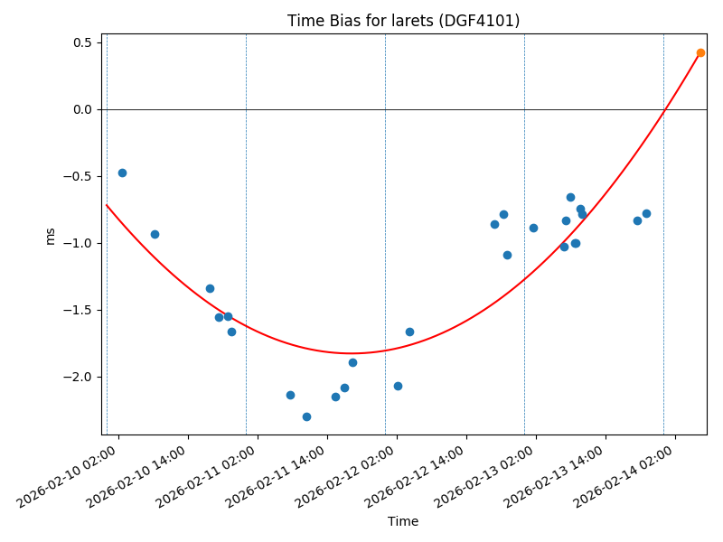Click the blue point at -1.66 right of 2026-02-12 02:00

pos(409,332)
